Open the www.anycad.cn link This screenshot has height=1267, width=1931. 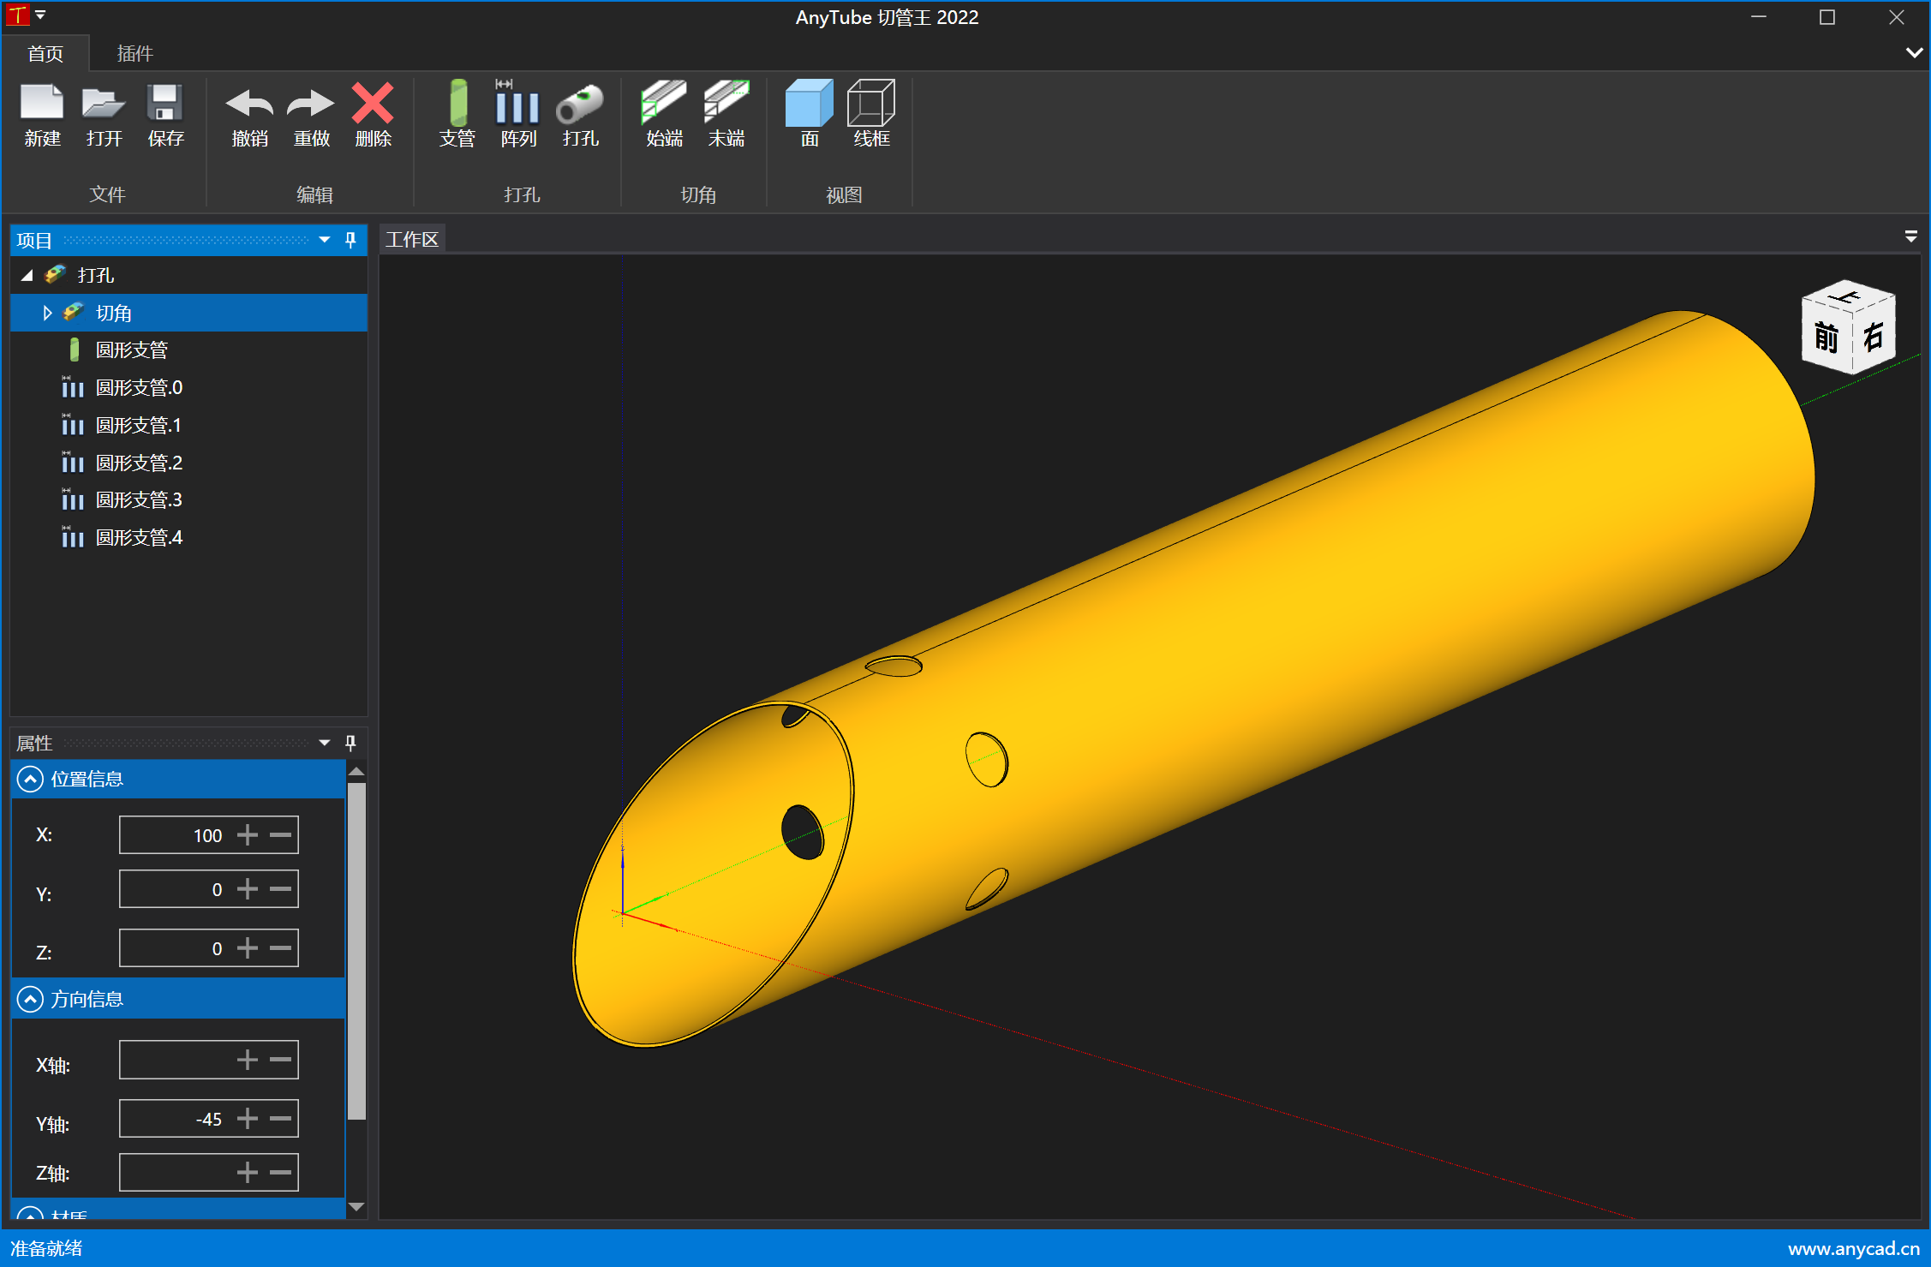pos(1853,1248)
